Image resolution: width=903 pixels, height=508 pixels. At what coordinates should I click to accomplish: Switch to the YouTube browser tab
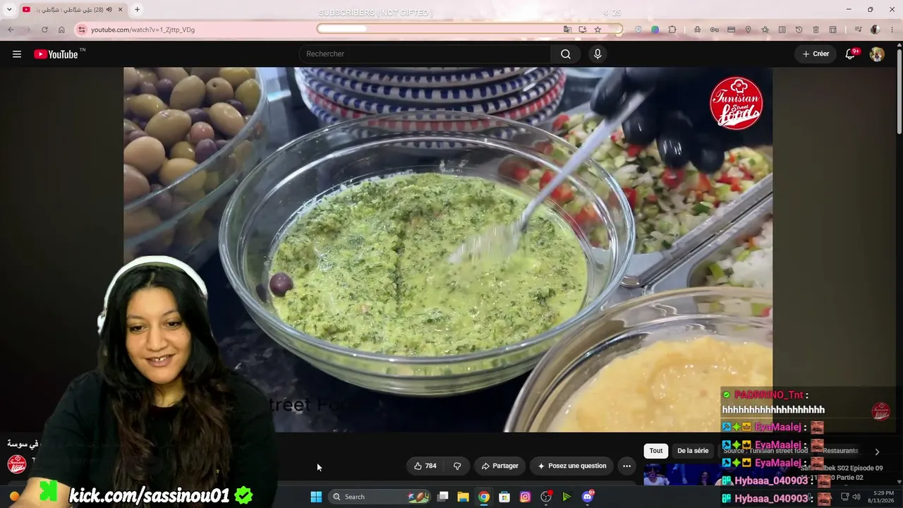point(73,10)
